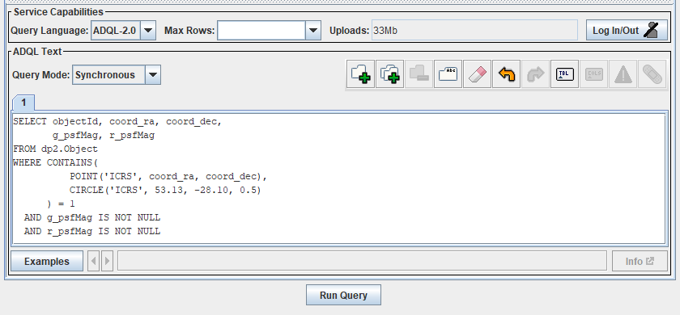Viewport: 680px width, 315px height.
Task: Click inside the Max Rows input field
Action: point(261,31)
